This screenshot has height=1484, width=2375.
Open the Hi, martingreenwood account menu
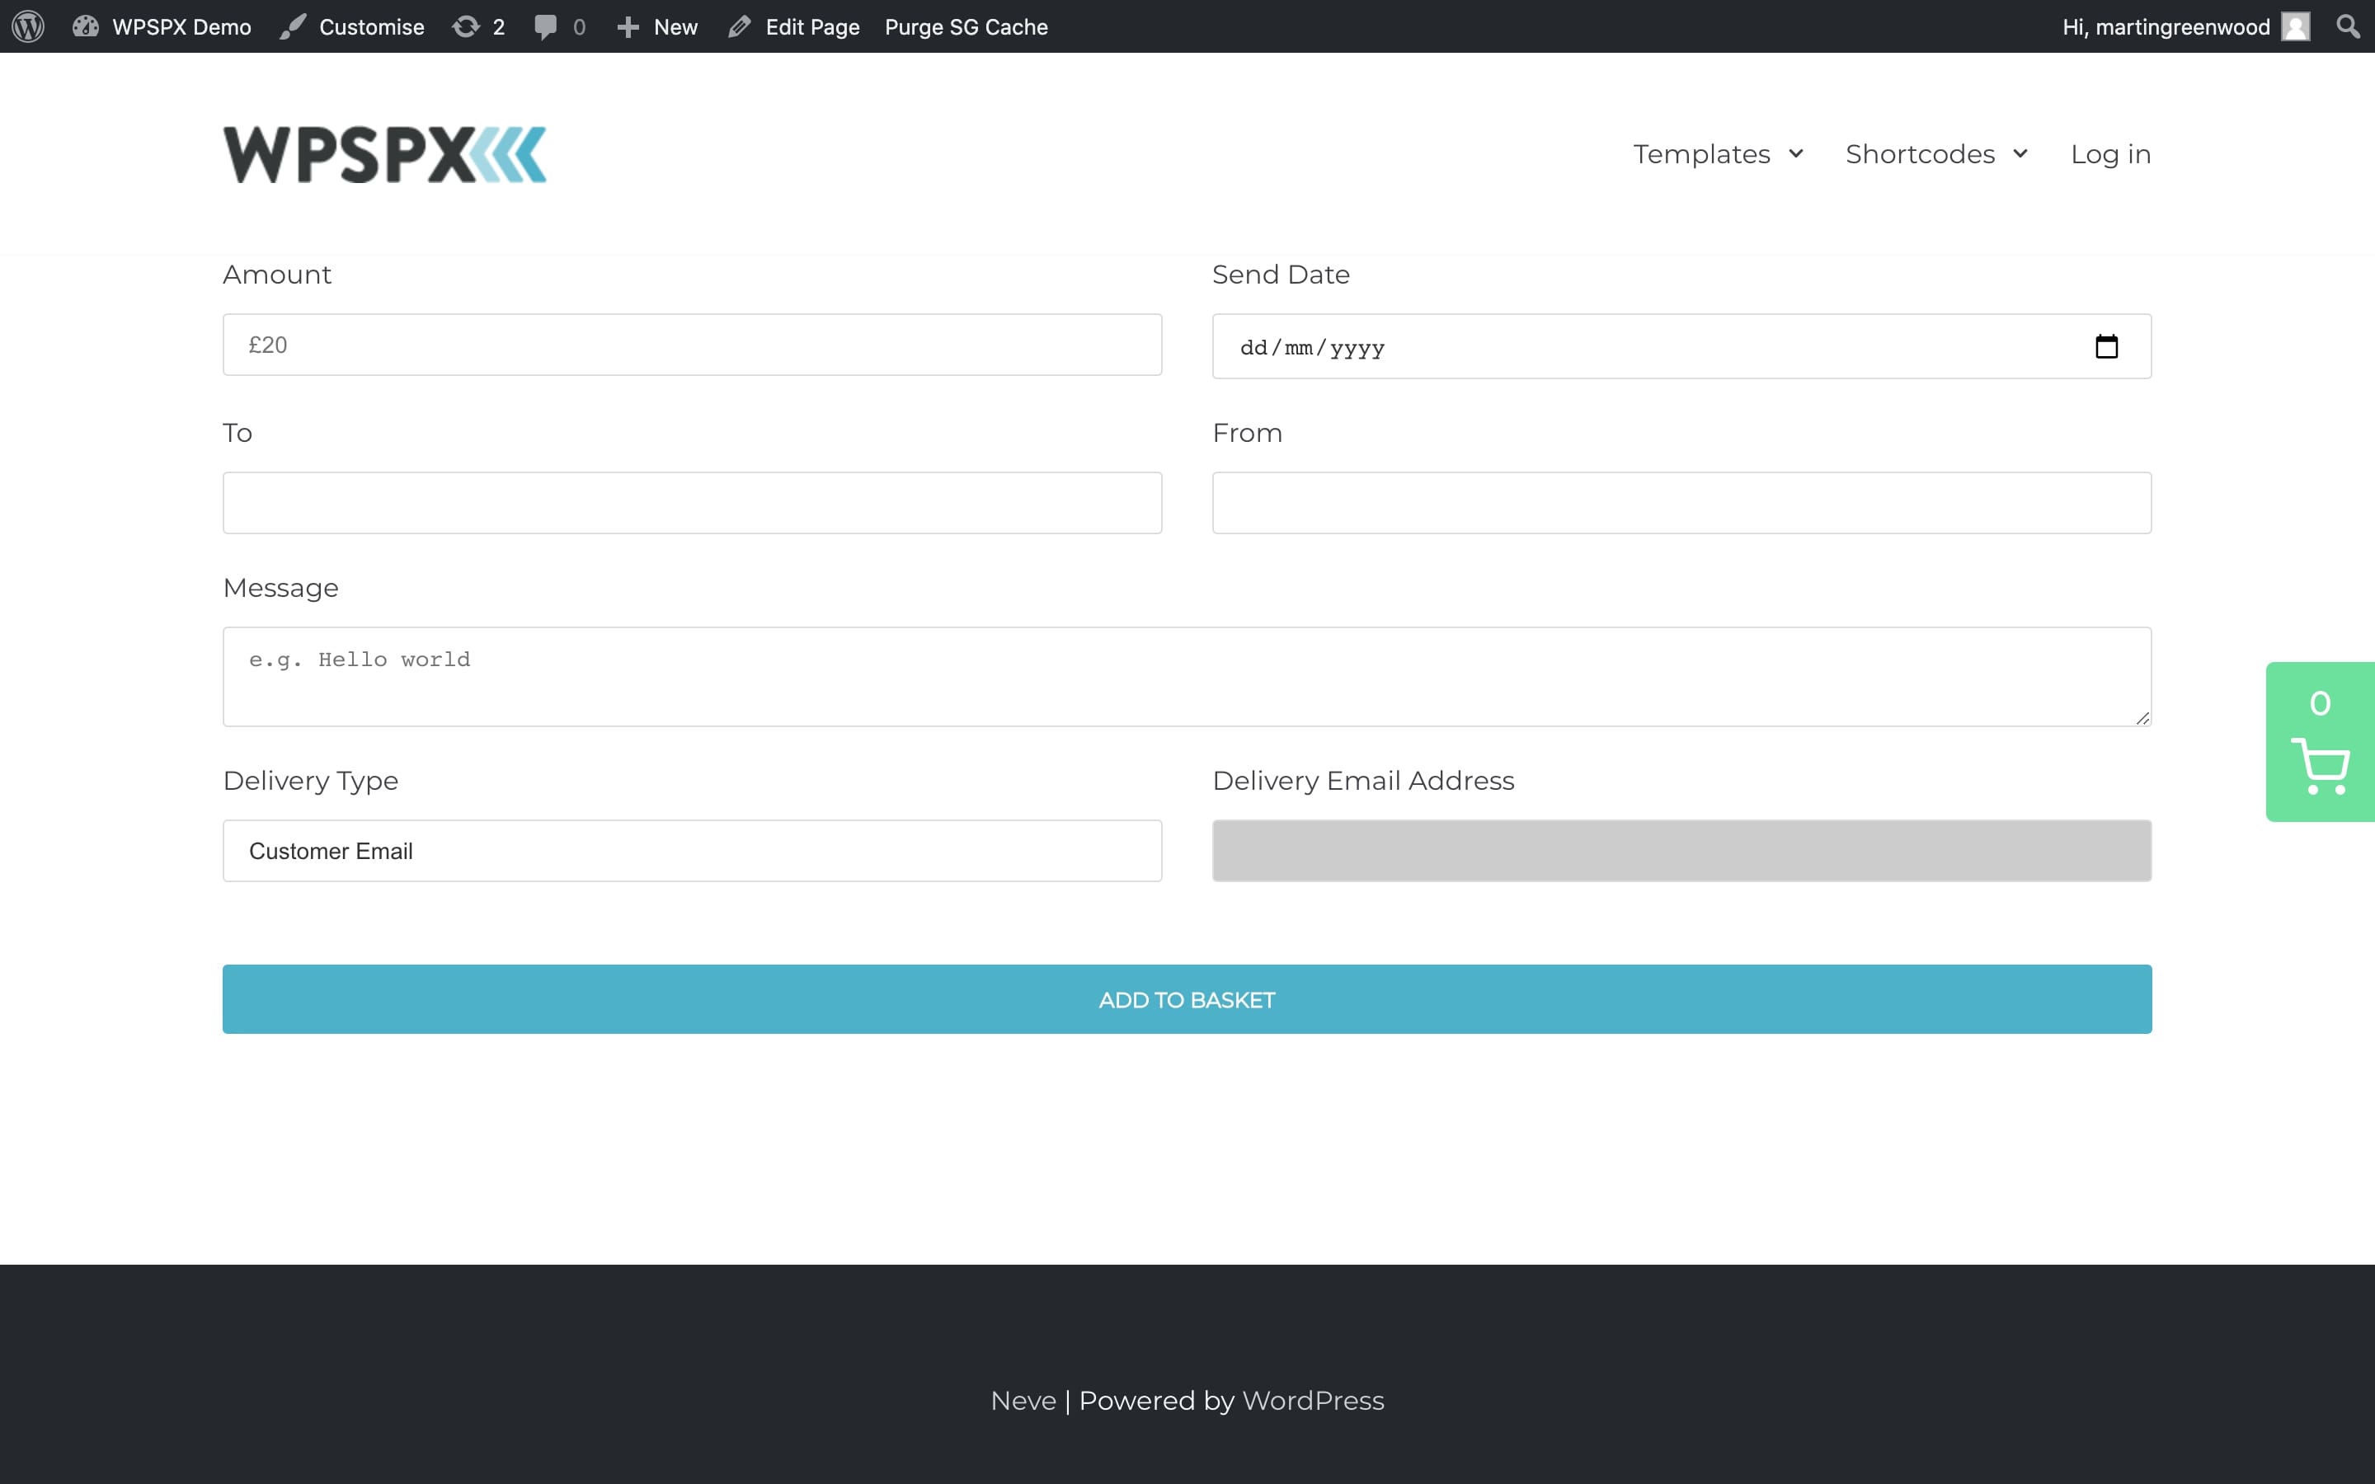[2185, 26]
